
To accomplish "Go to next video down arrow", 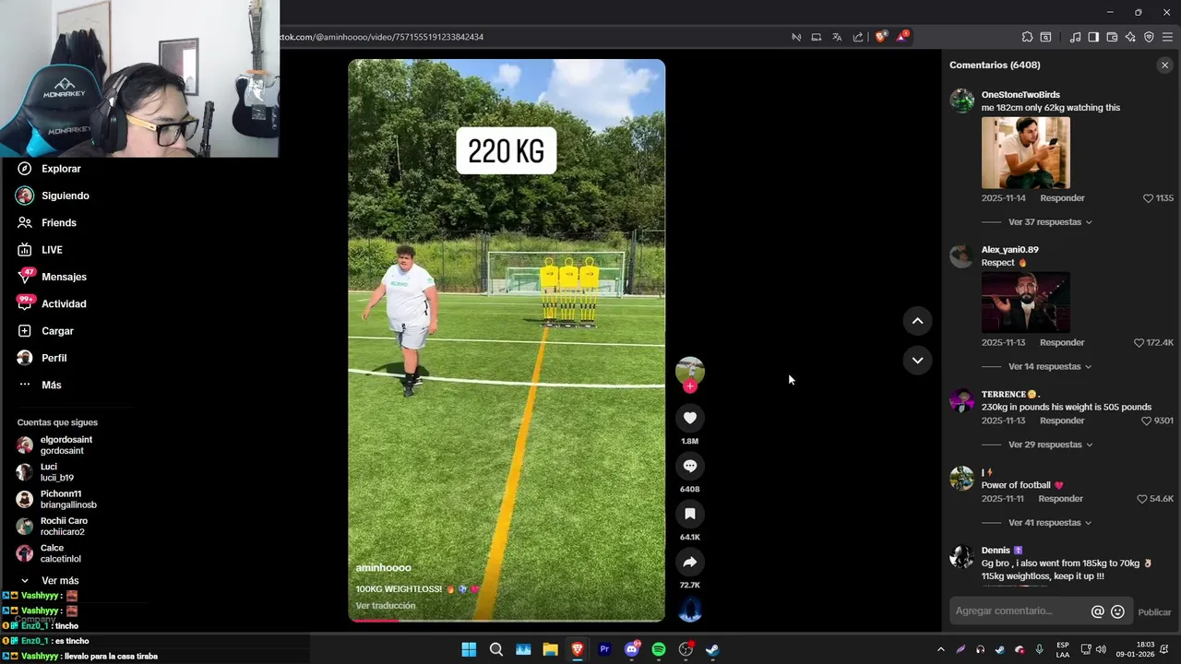I will point(917,361).
